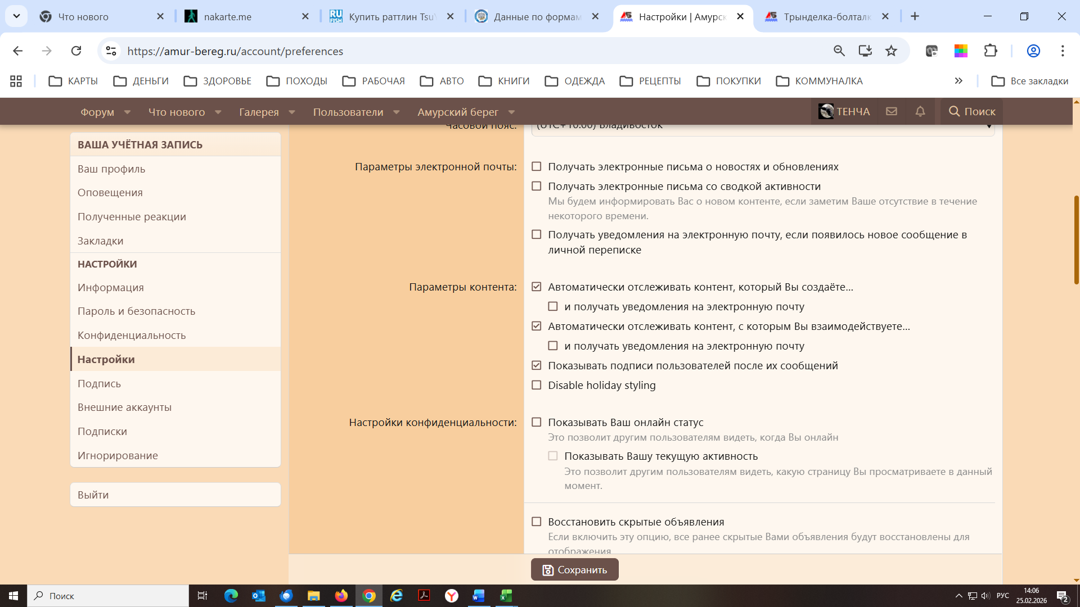Open the forum inbox envelope icon
Viewport: 1080px width, 607px height.
892,111
